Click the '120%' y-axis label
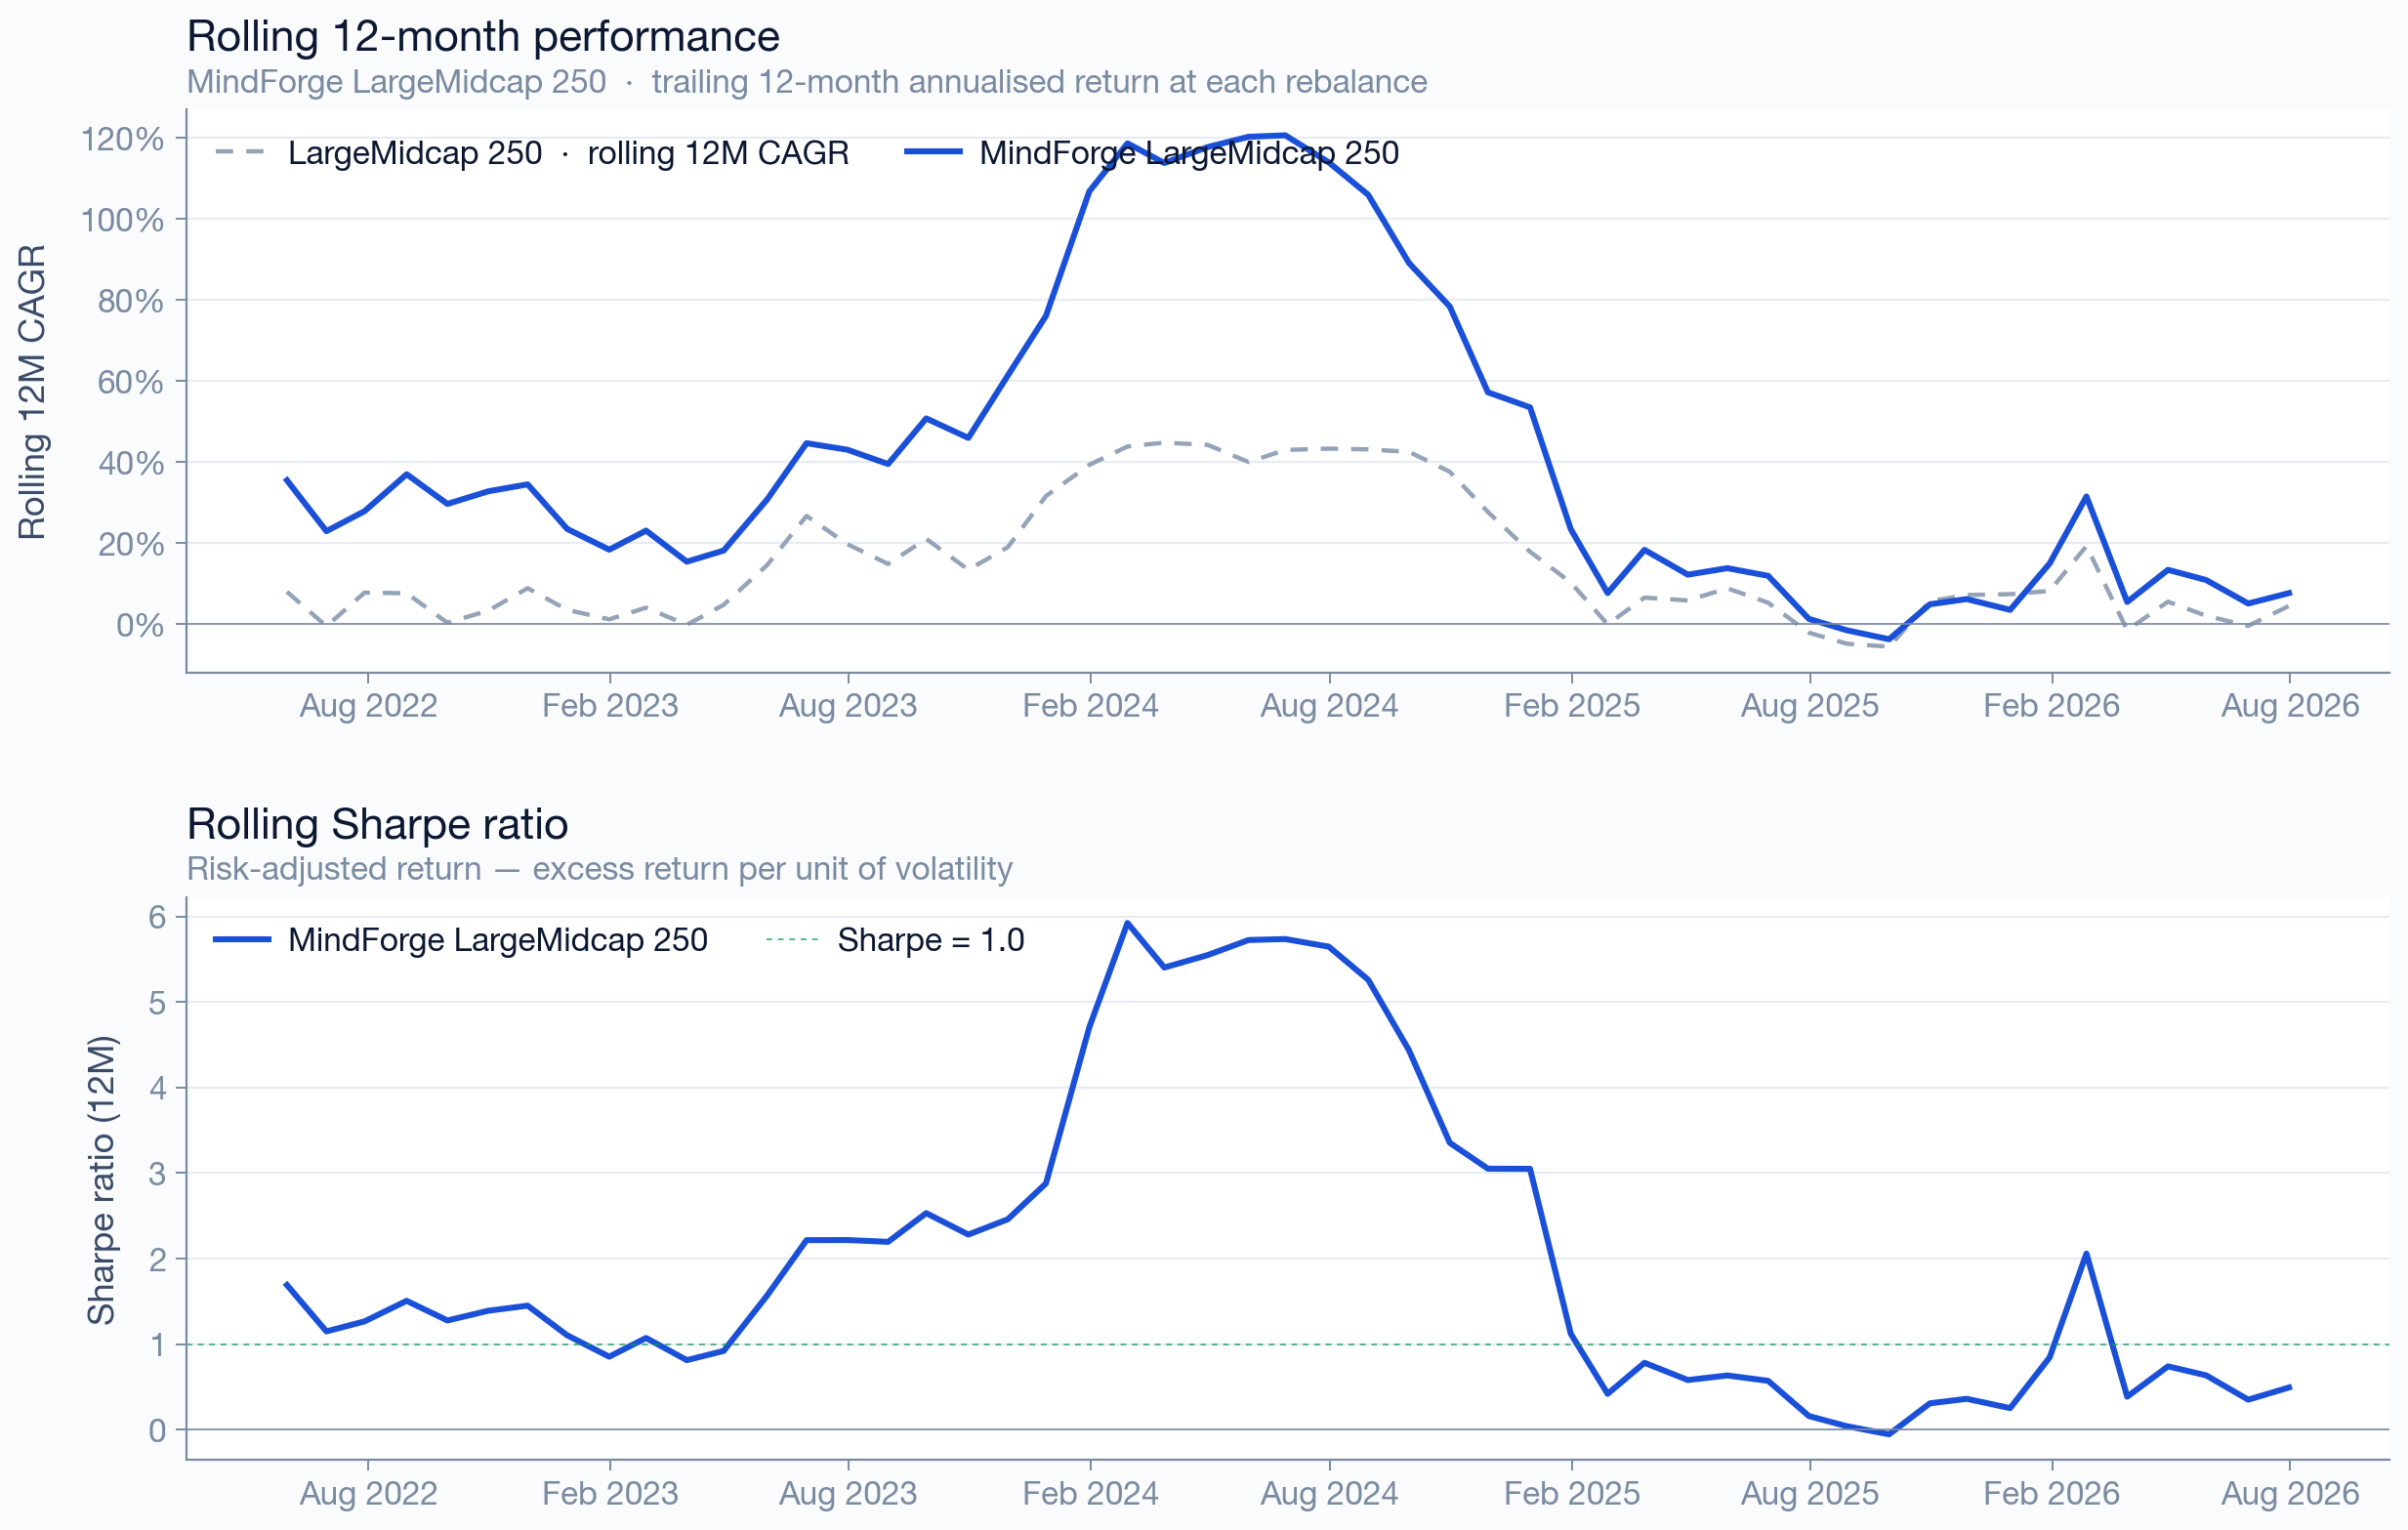Image resolution: width=2408 pixels, height=1530 pixels. tap(122, 139)
